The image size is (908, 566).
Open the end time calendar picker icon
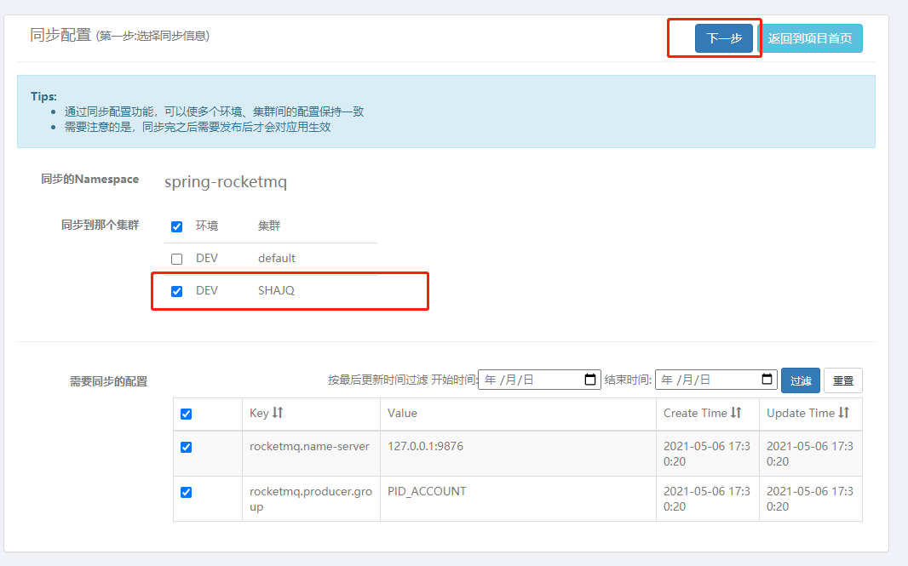767,380
